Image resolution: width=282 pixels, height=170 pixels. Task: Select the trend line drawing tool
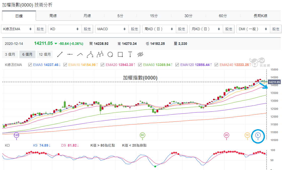click(60, 54)
